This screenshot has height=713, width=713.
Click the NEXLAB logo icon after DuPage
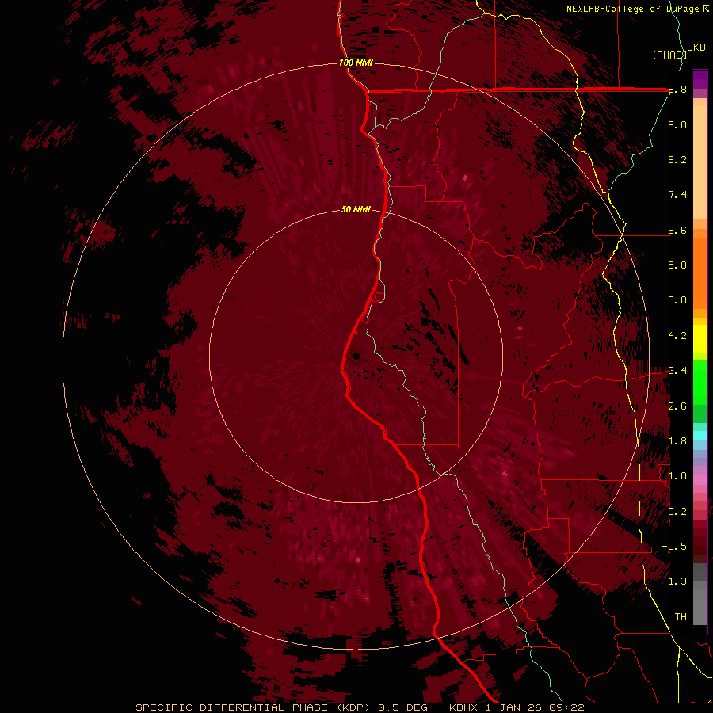[706, 8]
